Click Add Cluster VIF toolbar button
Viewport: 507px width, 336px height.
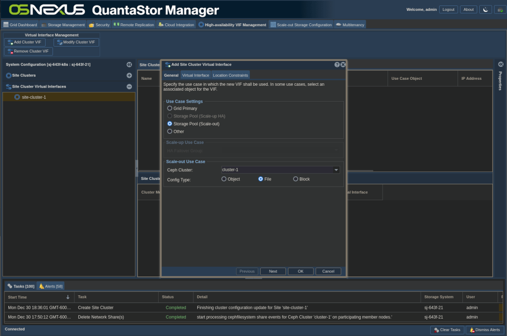[x=25, y=42]
